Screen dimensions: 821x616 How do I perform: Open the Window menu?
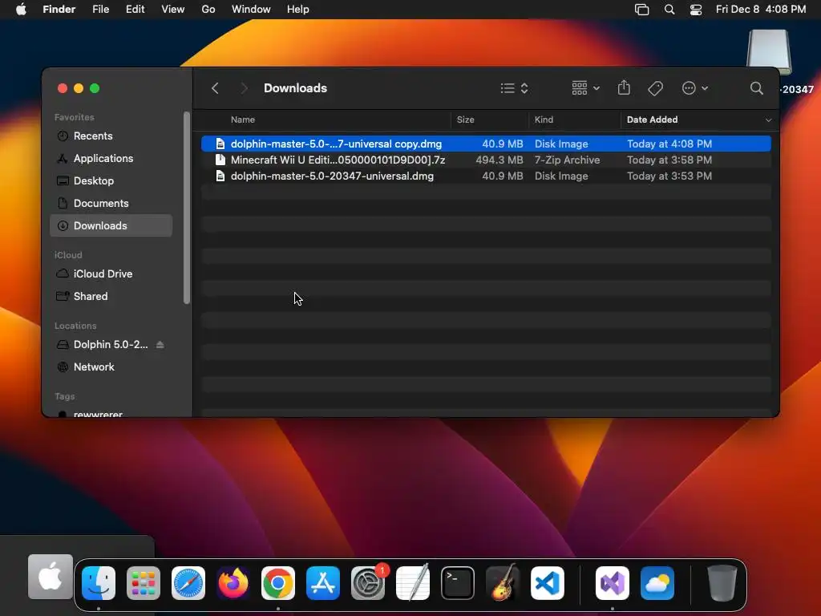pos(251,10)
